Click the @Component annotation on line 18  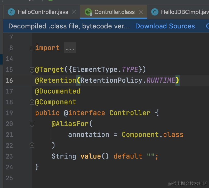pyautogui.click(x=55, y=102)
